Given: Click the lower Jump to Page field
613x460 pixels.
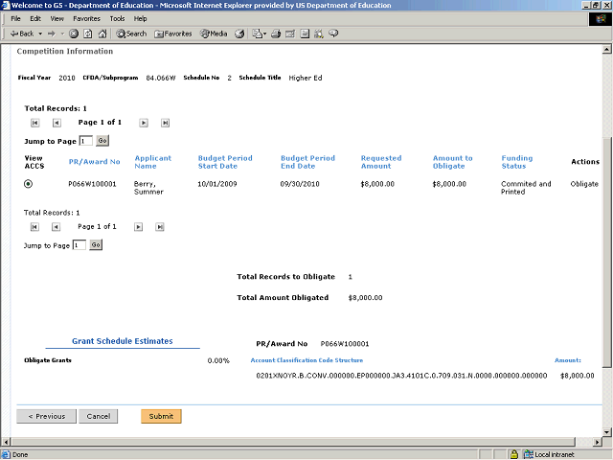Looking at the screenshot, I should [x=79, y=245].
